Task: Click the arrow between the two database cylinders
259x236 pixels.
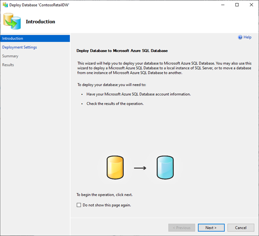Action: [x=140, y=168]
